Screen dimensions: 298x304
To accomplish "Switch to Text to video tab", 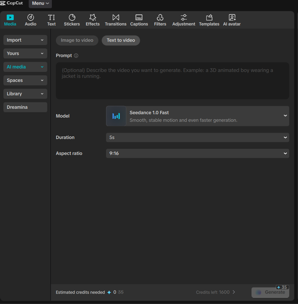I will (121, 40).
